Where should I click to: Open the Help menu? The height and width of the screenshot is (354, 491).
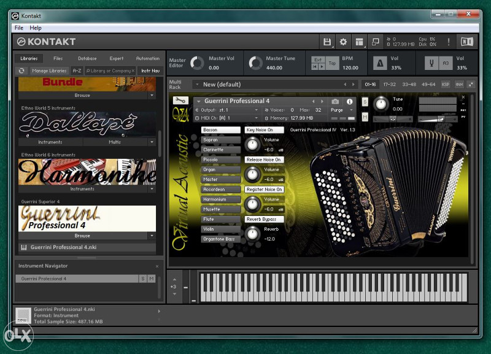click(x=36, y=28)
